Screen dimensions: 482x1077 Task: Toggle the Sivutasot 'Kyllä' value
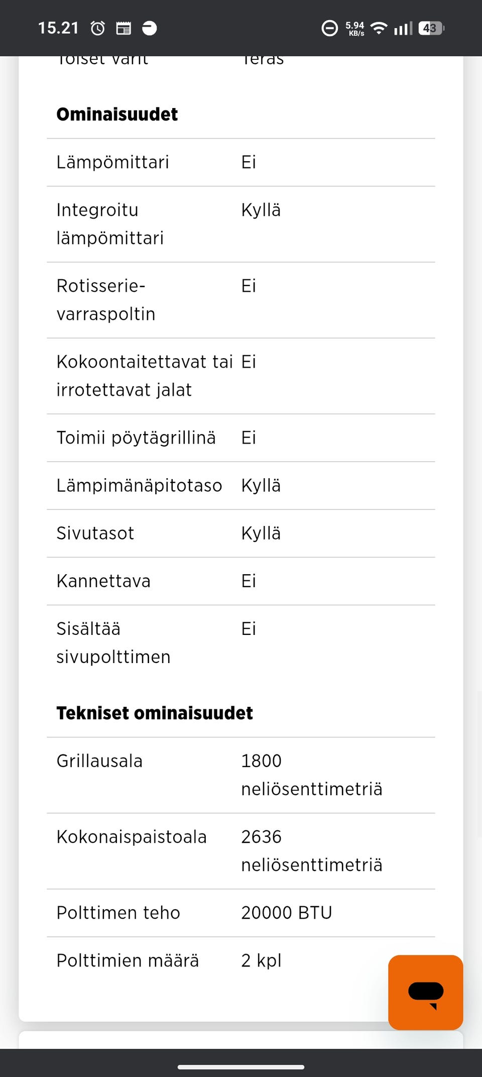(261, 533)
